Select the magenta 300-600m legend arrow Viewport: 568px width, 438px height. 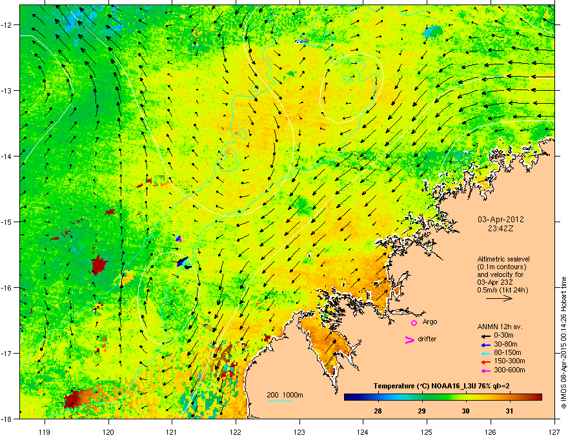pos(485,370)
